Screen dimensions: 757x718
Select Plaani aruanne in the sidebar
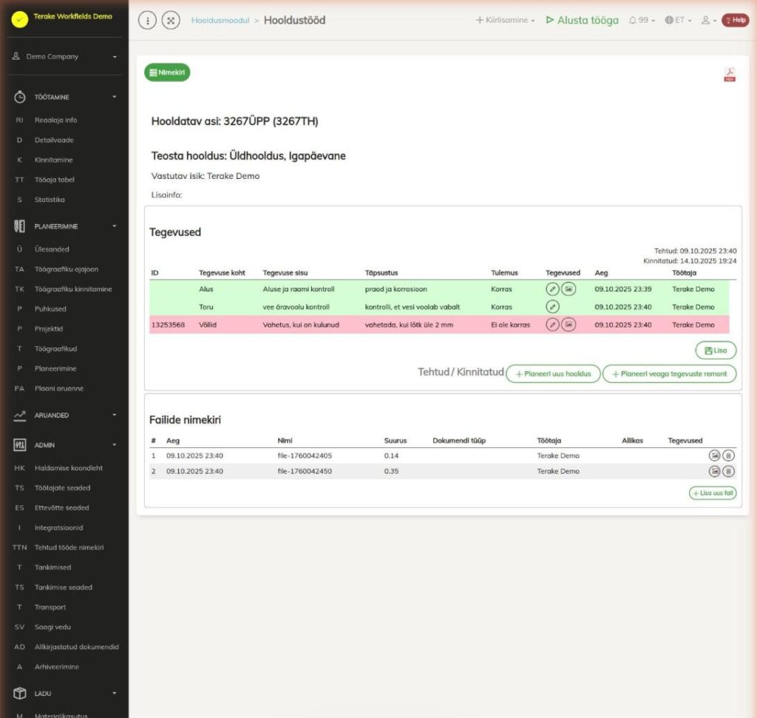[x=59, y=388]
